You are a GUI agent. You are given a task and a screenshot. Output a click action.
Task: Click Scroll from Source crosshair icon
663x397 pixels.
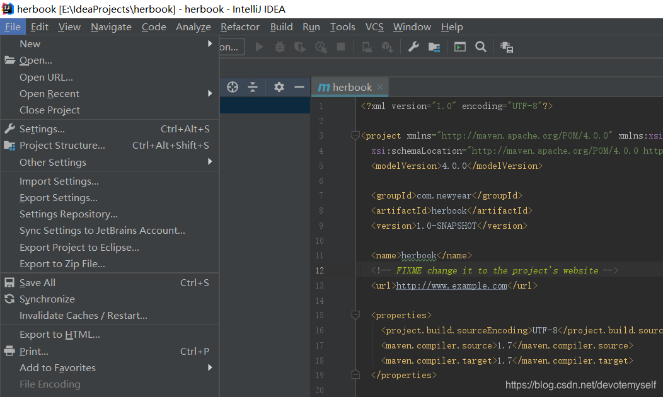pyautogui.click(x=233, y=87)
